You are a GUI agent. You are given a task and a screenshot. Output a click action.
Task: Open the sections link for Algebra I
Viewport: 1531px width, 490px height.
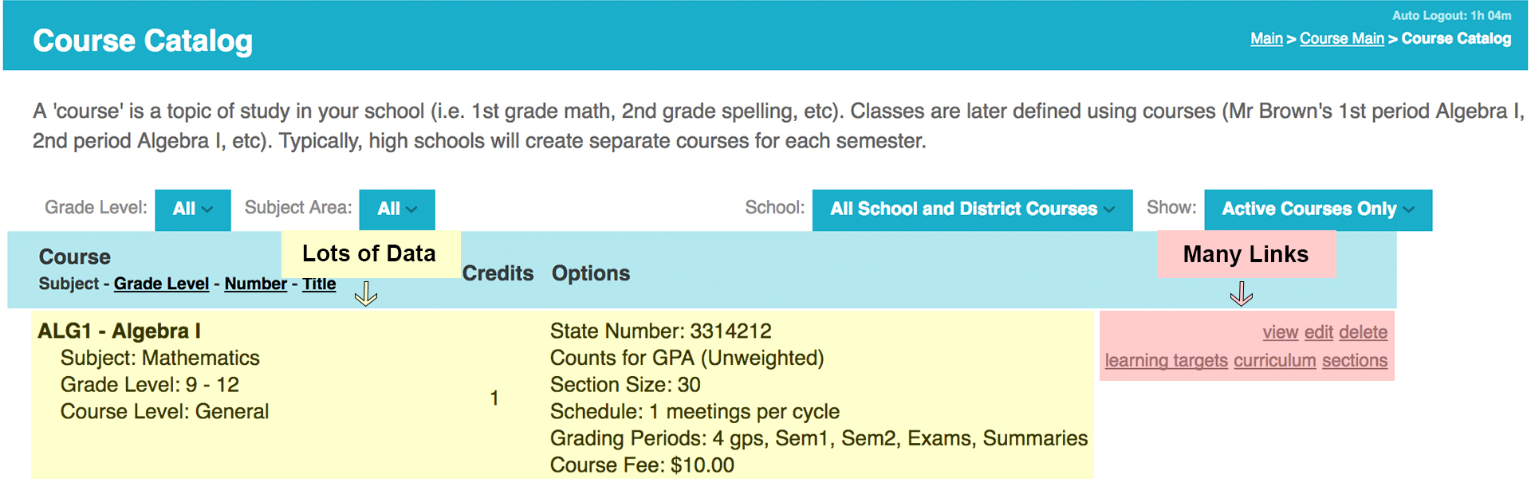point(1355,360)
